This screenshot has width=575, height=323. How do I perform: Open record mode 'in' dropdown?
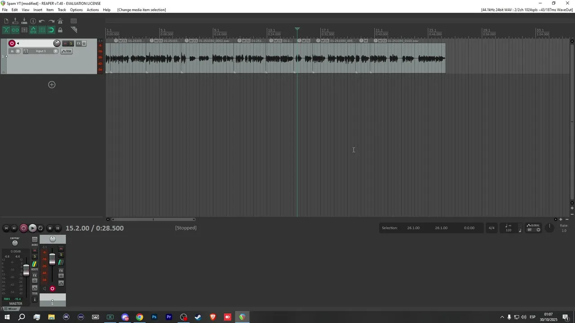coord(14,51)
